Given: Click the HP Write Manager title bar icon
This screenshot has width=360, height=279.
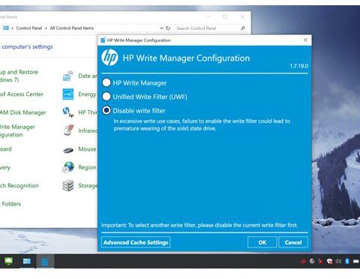Looking at the screenshot, I should tap(103, 40).
